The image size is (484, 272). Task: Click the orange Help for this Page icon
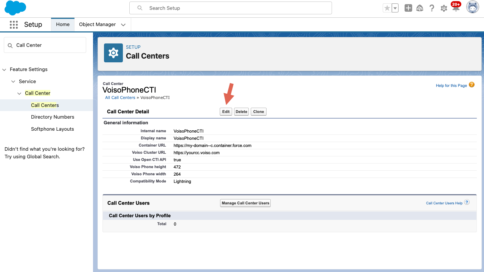point(472,85)
